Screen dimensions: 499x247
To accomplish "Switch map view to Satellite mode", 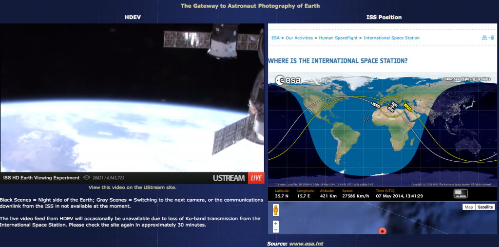I will 485,207.
